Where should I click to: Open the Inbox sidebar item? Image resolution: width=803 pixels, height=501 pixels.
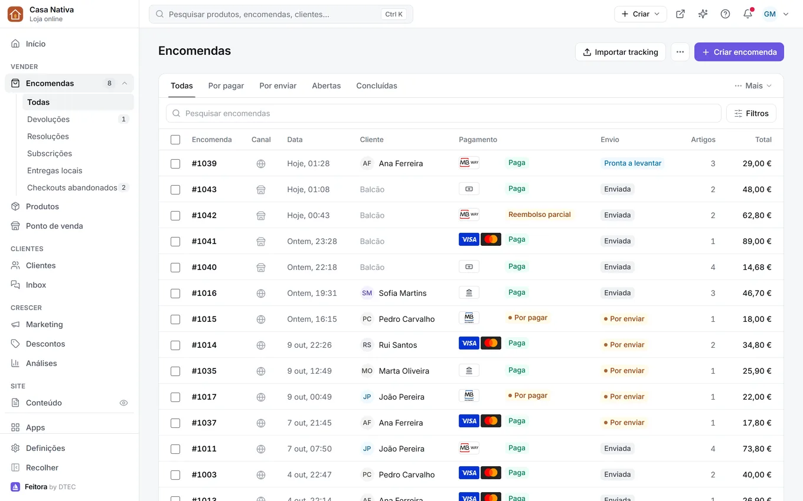(70, 285)
